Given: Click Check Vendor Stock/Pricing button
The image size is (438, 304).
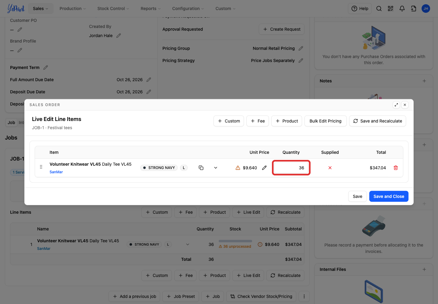Looking at the screenshot, I should tap(262, 296).
